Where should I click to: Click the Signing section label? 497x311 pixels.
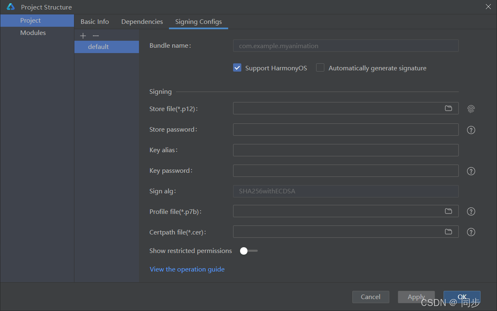[161, 92]
